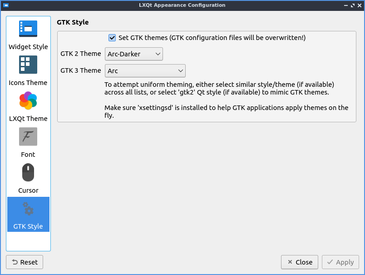The image size is (365, 275).
Task: Click the GTK Style gears icon
Action: tap(28, 209)
